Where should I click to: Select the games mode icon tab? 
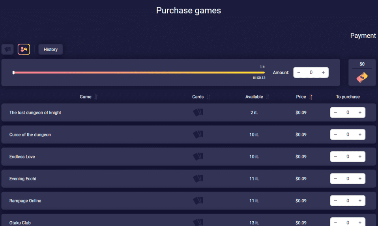coord(24,49)
